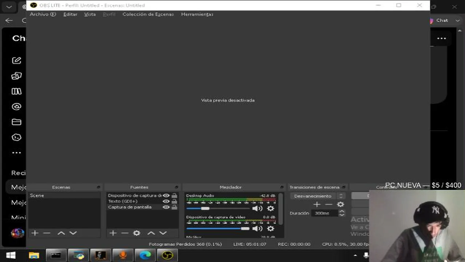Open the three-dots menu in the background window
The height and width of the screenshot is (262, 465).
click(441, 38)
